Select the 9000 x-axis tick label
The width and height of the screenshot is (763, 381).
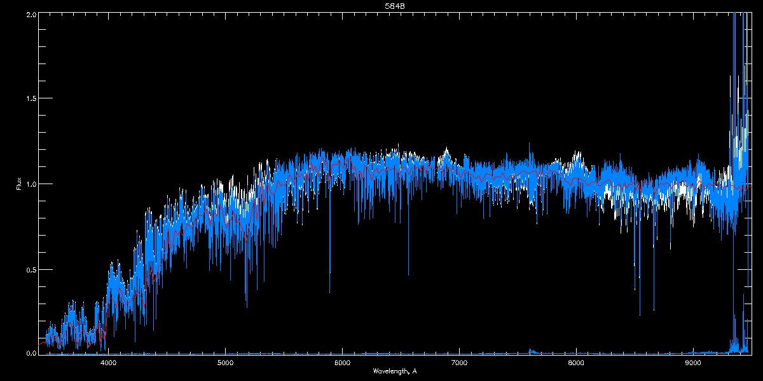pos(693,363)
